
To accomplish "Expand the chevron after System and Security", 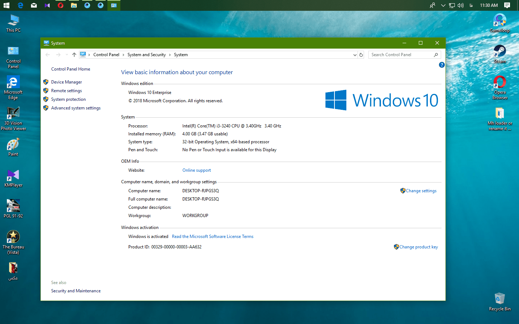I will click(x=170, y=55).
